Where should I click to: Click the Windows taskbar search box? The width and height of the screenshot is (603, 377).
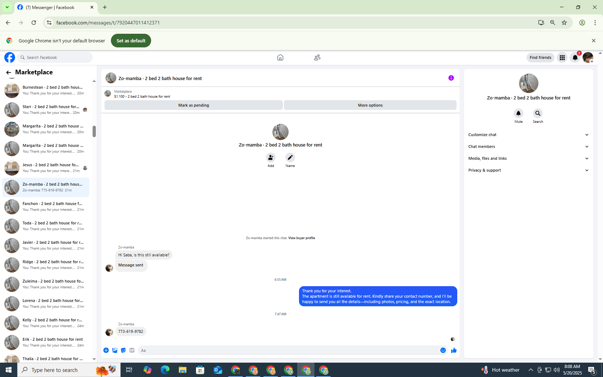(68, 370)
